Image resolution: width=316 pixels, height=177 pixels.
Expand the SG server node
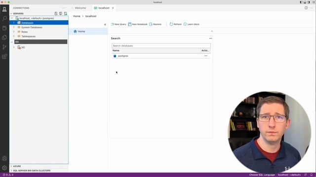(14, 48)
